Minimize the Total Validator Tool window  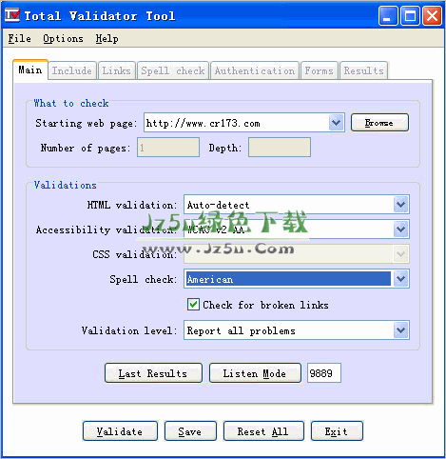tap(388, 15)
